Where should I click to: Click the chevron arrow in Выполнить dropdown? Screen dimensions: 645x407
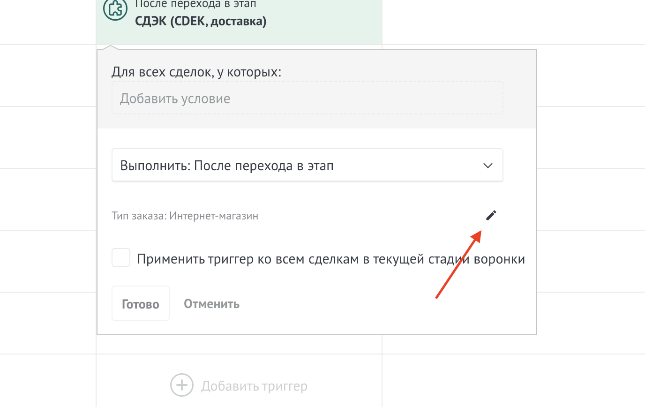click(x=487, y=166)
